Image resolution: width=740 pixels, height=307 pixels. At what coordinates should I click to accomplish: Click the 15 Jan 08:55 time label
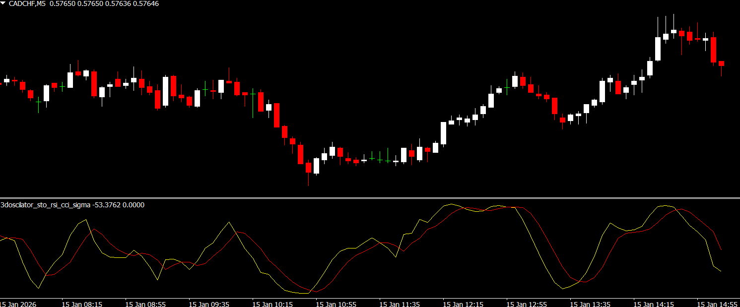point(145,303)
